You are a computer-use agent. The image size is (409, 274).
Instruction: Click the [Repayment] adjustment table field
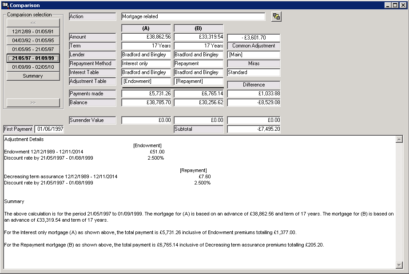[x=199, y=81]
